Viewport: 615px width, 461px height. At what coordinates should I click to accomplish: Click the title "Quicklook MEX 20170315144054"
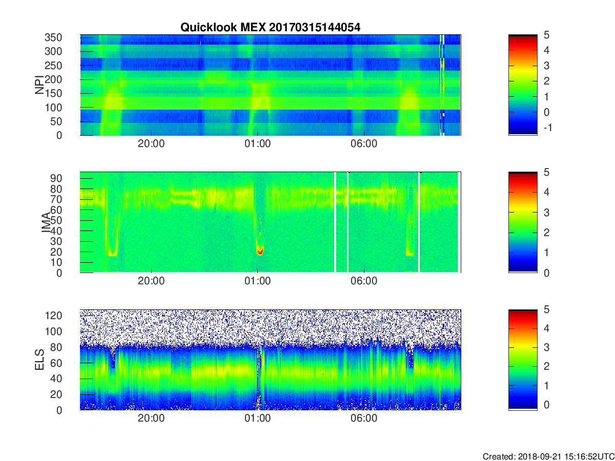[270, 28]
